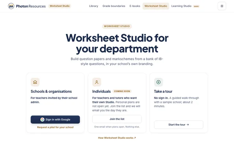This screenshot has height=146, width=234.
Task: Click the Schools & organisations building icon
Action: [x=35, y=82]
